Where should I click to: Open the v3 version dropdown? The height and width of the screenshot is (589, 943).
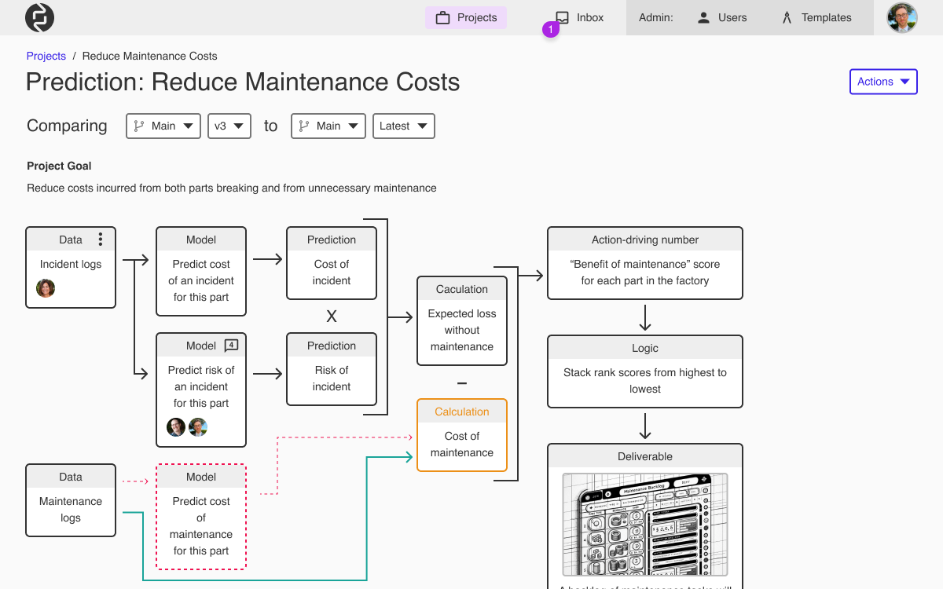point(229,126)
